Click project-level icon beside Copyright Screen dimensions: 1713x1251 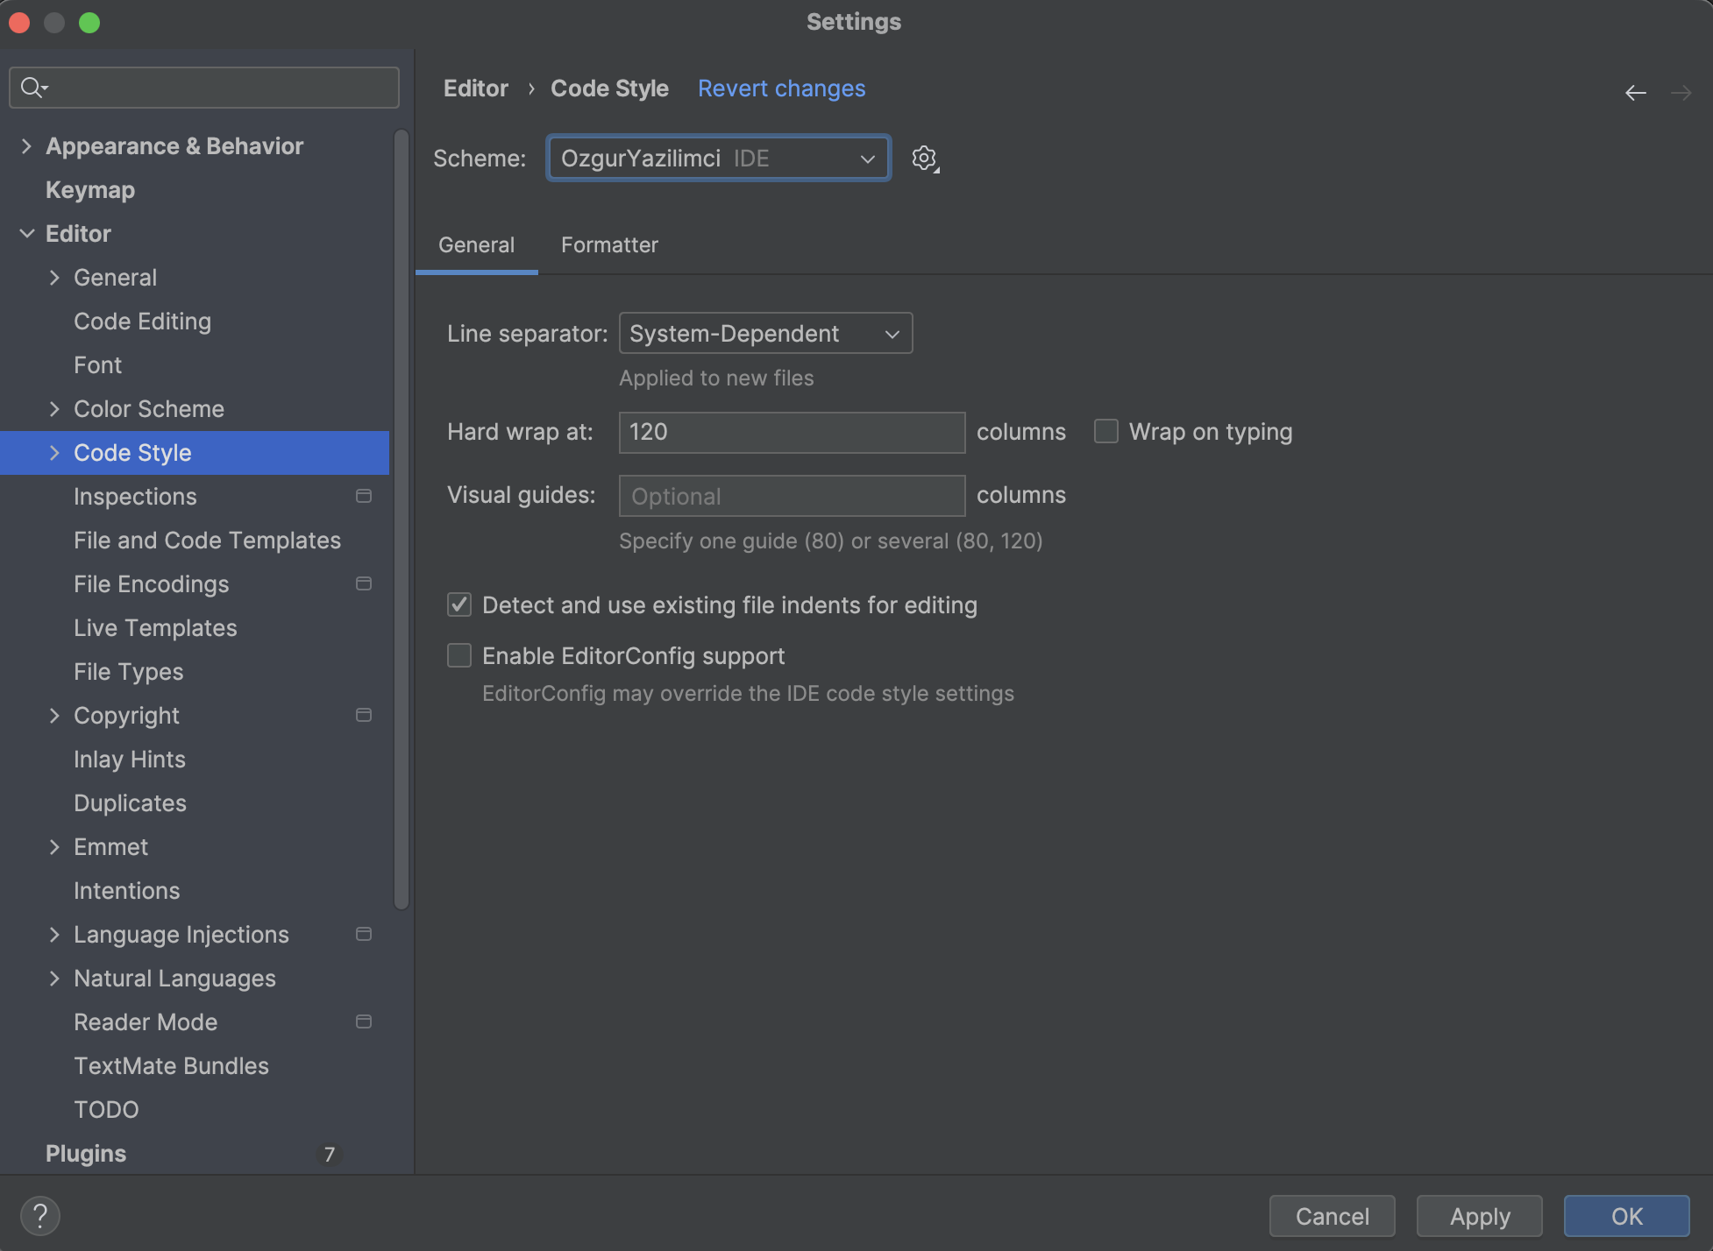(x=364, y=715)
